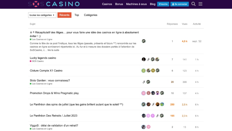
Task: Click reply count 250 on Panthéon des spins
Action: click(x=172, y=104)
